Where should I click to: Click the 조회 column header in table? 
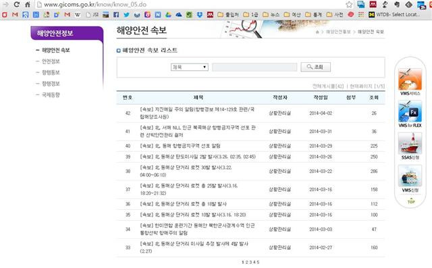(x=374, y=97)
